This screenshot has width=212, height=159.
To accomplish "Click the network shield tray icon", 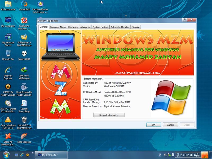I will [169, 155].
